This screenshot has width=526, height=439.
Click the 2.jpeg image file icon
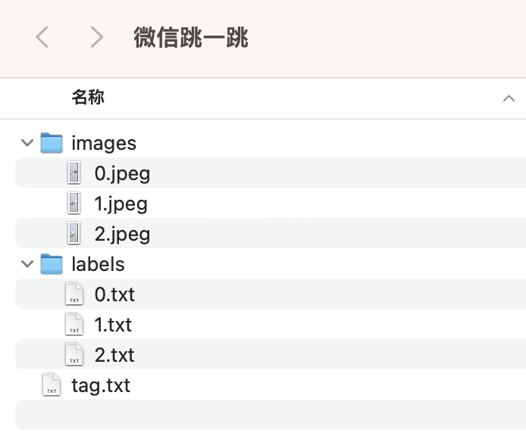[74, 234]
